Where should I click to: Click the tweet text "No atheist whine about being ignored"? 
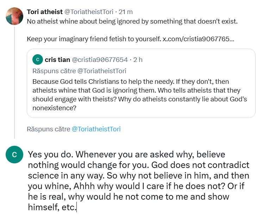(132, 21)
